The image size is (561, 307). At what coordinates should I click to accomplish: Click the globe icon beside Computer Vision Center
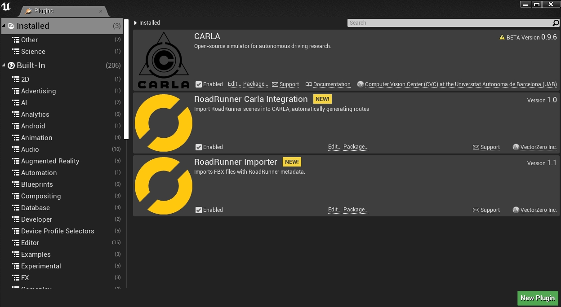[x=360, y=84]
